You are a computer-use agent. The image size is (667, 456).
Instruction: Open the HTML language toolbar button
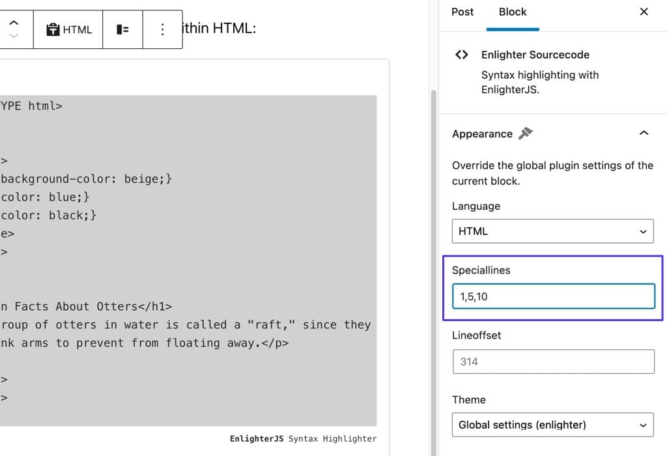point(68,29)
